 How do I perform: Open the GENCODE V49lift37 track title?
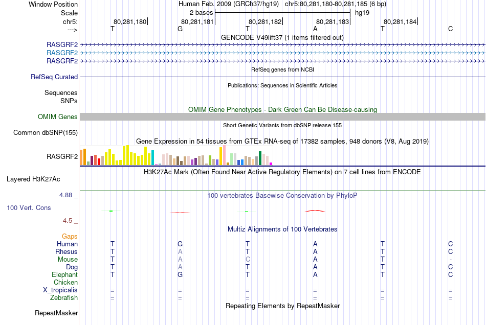[x=282, y=37]
